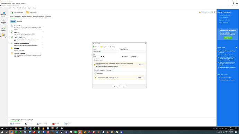The image size is (239, 134).
Task: Click the Host input field
Action: [x=106, y=51]
